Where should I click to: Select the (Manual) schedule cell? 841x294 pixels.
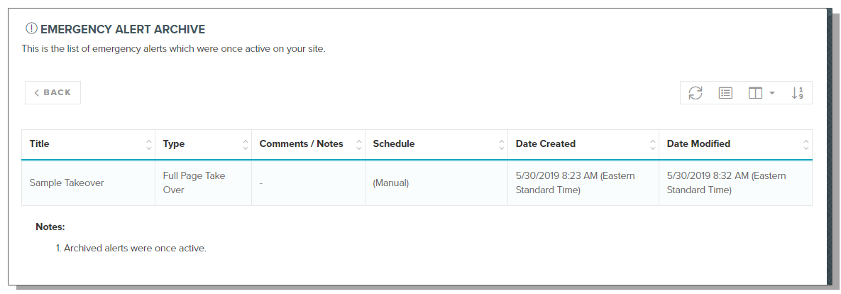tap(391, 183)
